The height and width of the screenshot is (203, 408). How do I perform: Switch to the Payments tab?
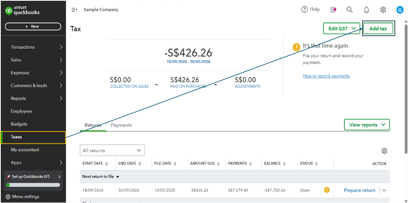tap(121, 125)
